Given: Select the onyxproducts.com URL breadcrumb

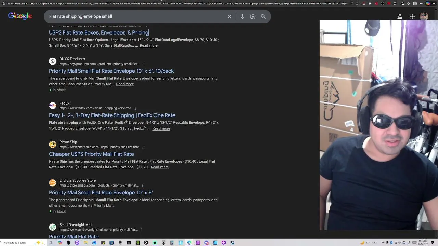Looking at the screenshot, I should tap(99, 64).
